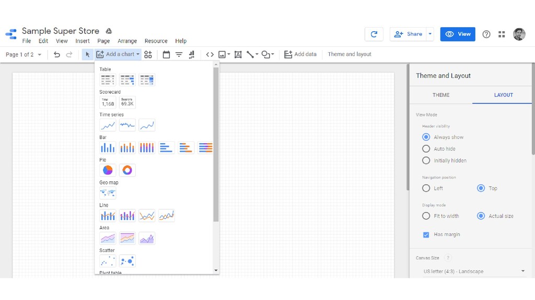
Task: Choose Fit to width display mode
Action: [x=426, y=216]
